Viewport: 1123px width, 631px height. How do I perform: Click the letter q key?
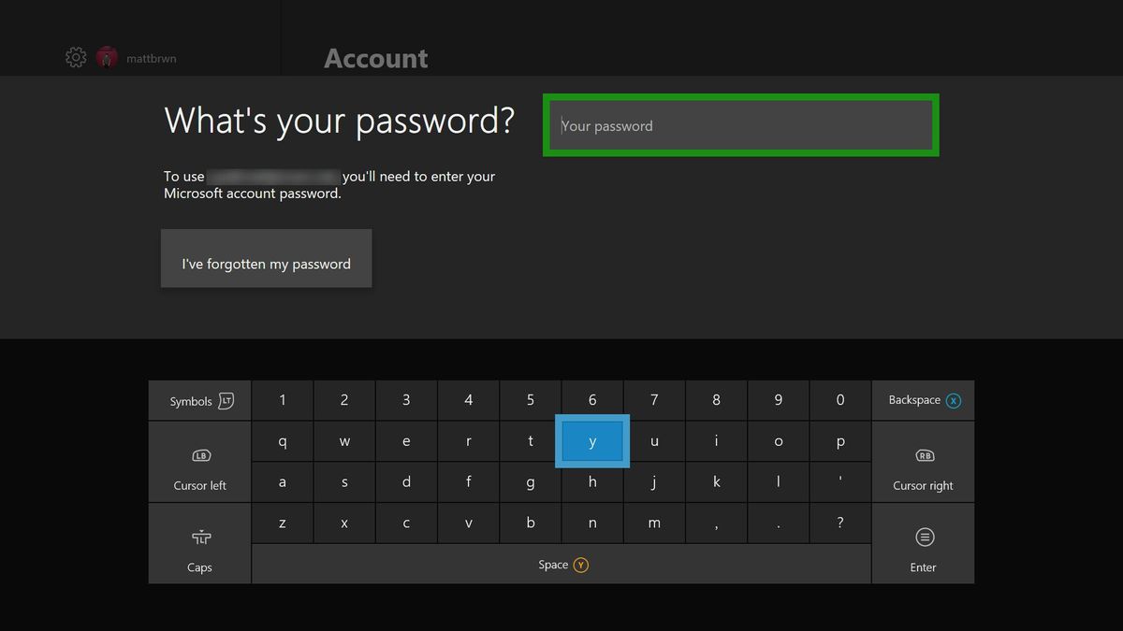tap(283, 442)
